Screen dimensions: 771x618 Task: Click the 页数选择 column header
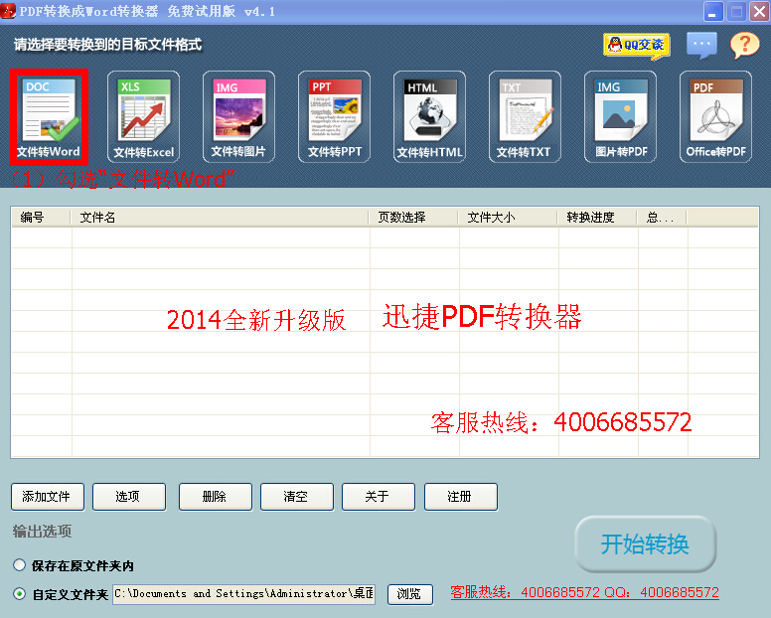click(x=413, y=217)
